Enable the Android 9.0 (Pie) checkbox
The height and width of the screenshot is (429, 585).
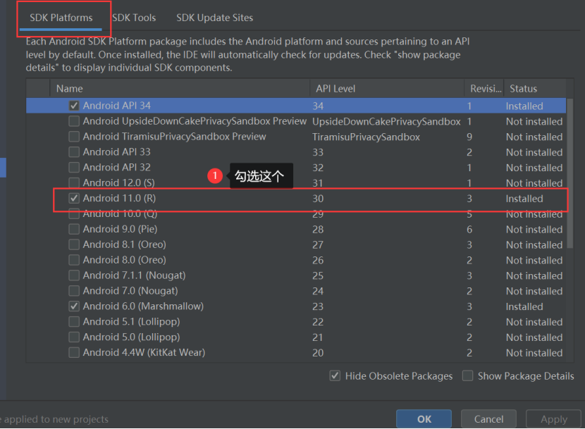(x=74, y=229)
